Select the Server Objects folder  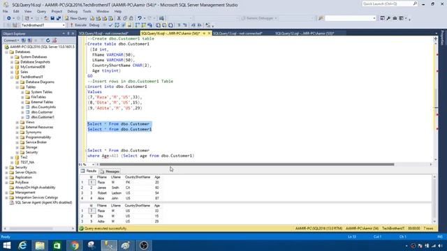point(26,172)
